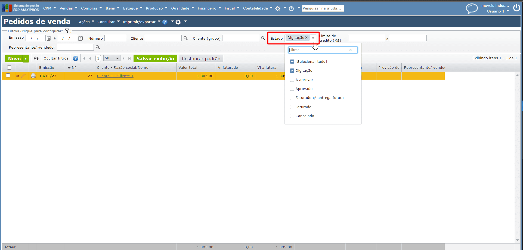Click the power logout icon
Viewport: 523px width, 250px height.
click(x=517, y=8)
